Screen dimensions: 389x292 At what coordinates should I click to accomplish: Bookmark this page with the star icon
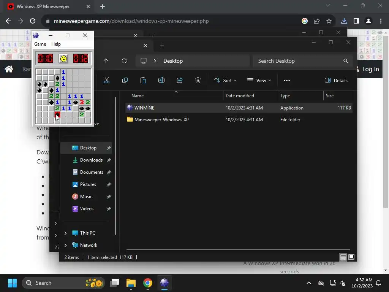[x=329, y=21]
